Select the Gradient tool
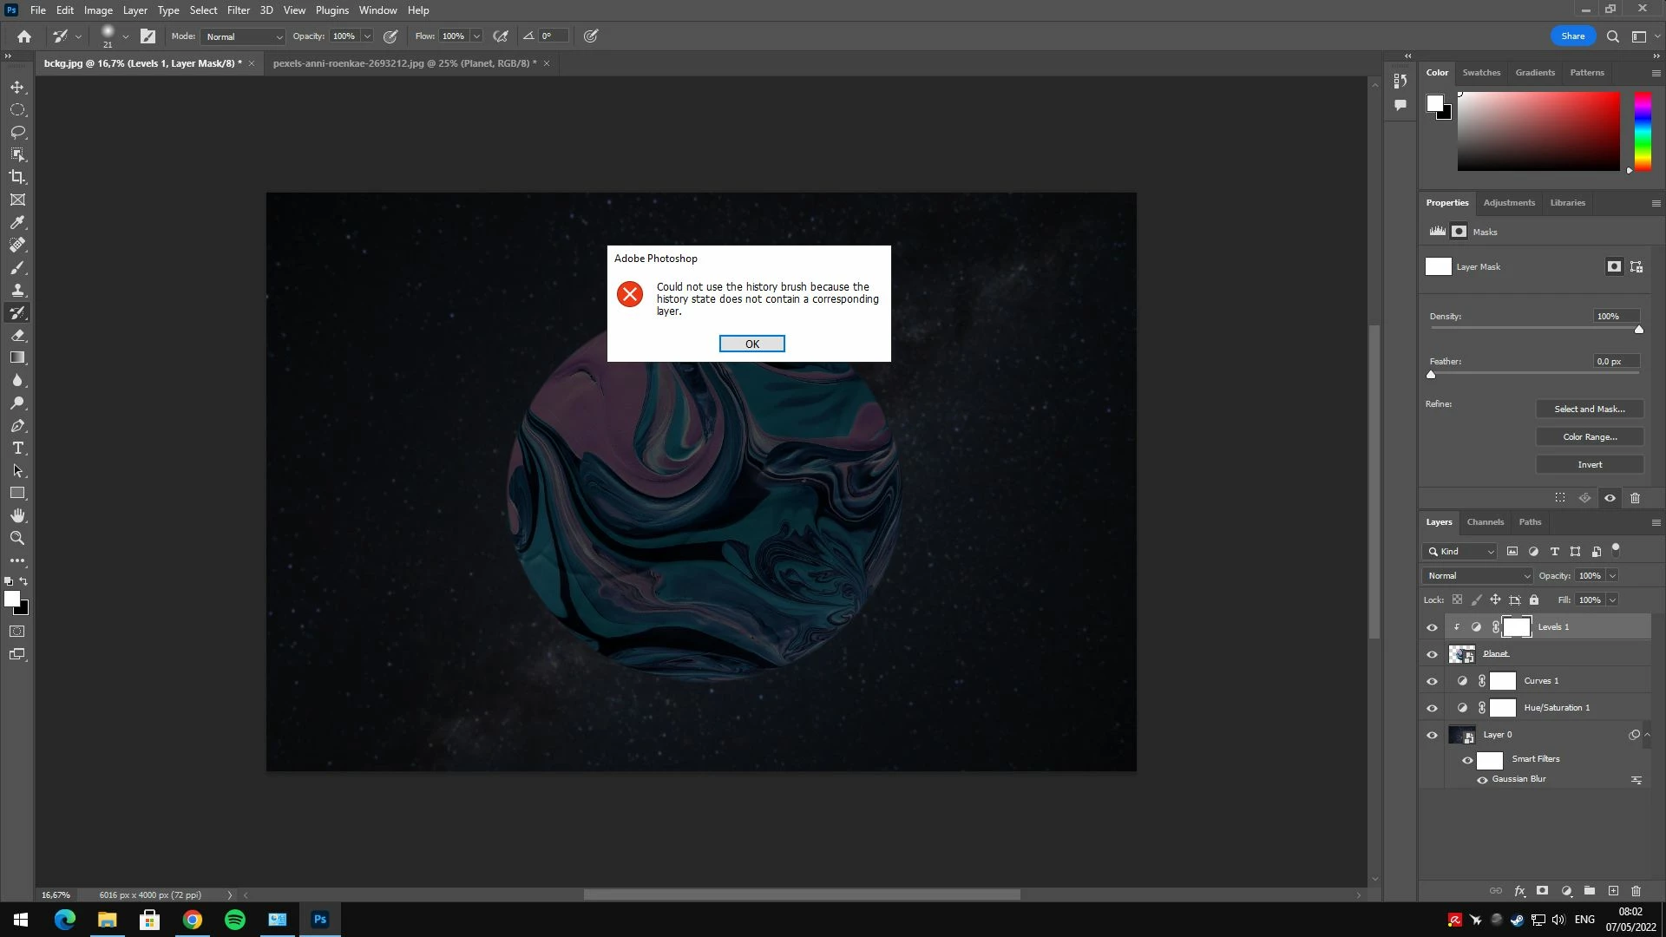Screen dimensions: 1666x937 coord(17,357)
